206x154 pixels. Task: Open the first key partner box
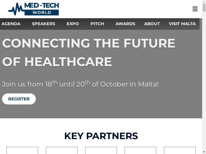coord(22,150)
